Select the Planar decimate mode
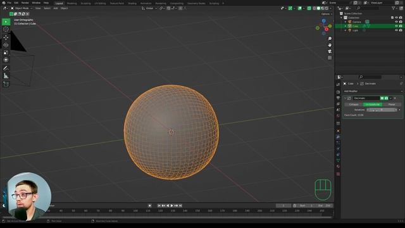This screenshot has width=405, height=228. pyautogui.click(x=392, y=104)
